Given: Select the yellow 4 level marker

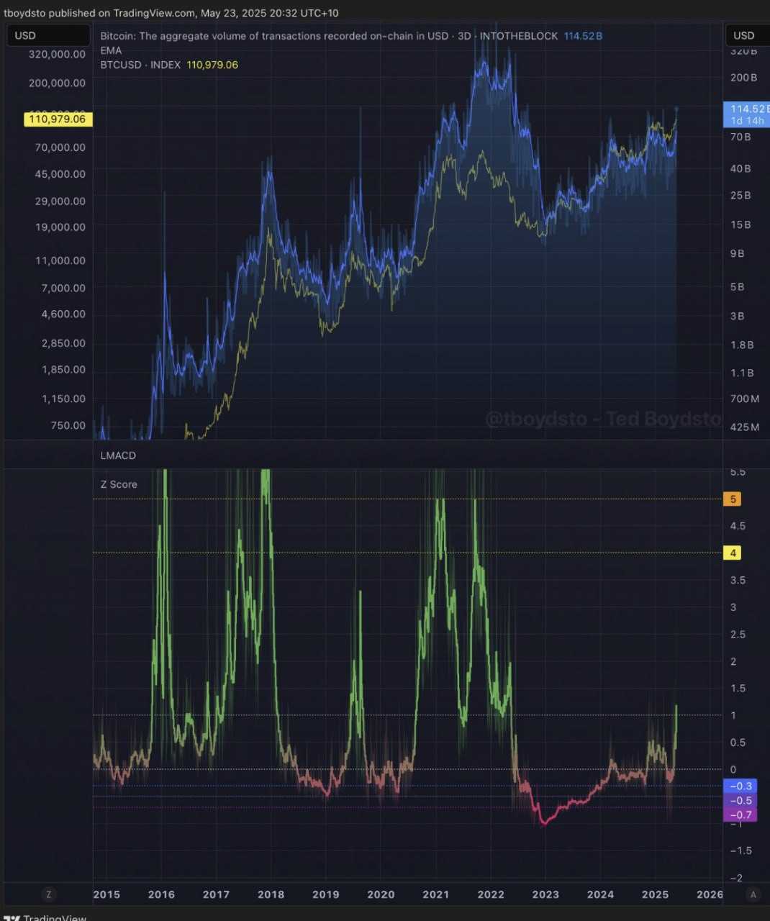Looking at the screenshot, I should tap(733, 553).
